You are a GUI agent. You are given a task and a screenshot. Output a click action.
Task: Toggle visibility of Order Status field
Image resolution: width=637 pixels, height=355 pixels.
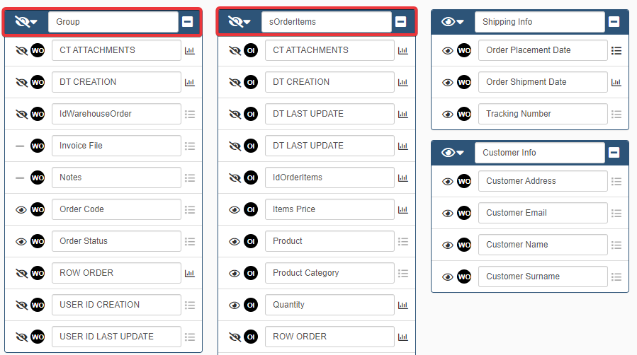point(21,241)
